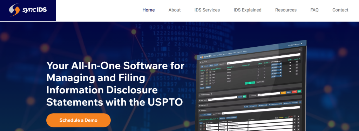Open the Home menu item

coord(149,10)
